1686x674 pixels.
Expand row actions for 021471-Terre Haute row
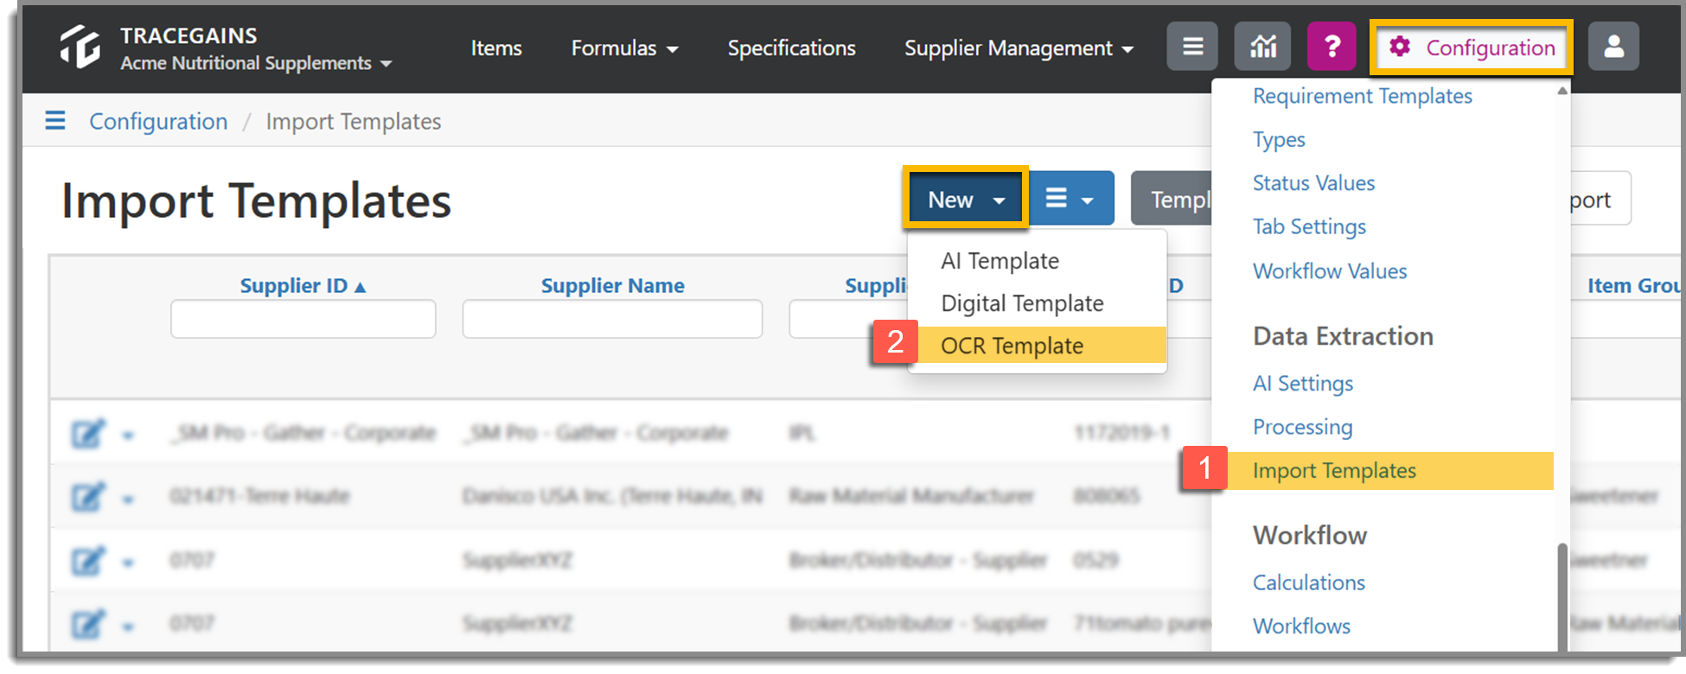128,499
